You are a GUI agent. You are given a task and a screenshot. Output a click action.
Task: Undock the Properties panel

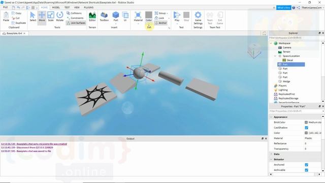point(319,106)
